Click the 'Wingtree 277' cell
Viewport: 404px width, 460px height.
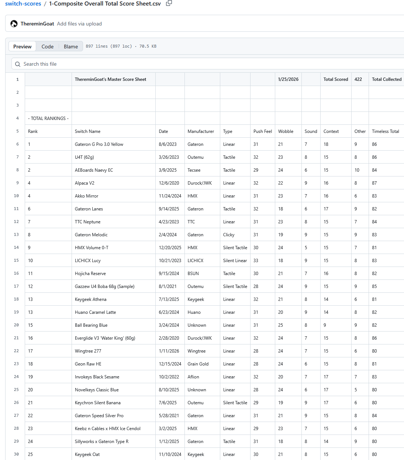point(114,351)
